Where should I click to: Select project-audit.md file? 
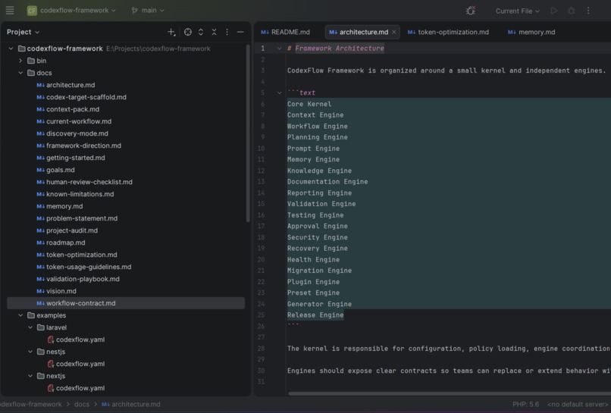click(x=67, y=230)
